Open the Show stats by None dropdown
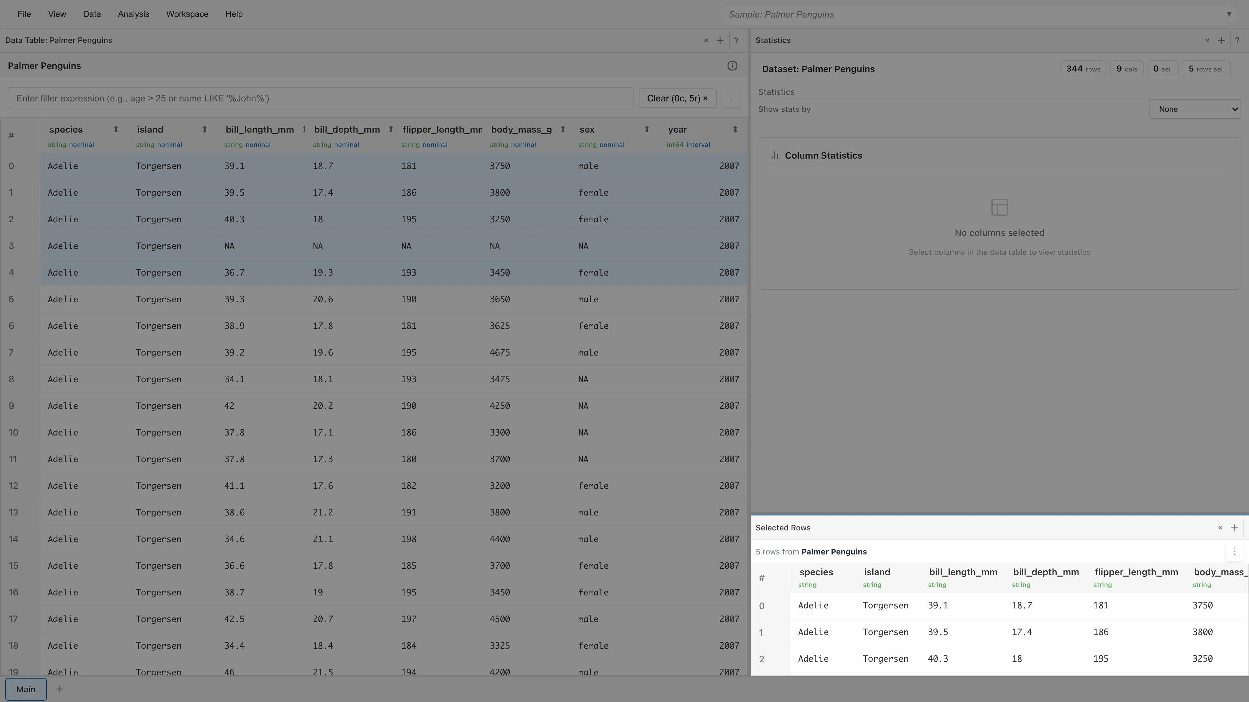This screenshot has width=1249, height=702. pos(1195,109)
